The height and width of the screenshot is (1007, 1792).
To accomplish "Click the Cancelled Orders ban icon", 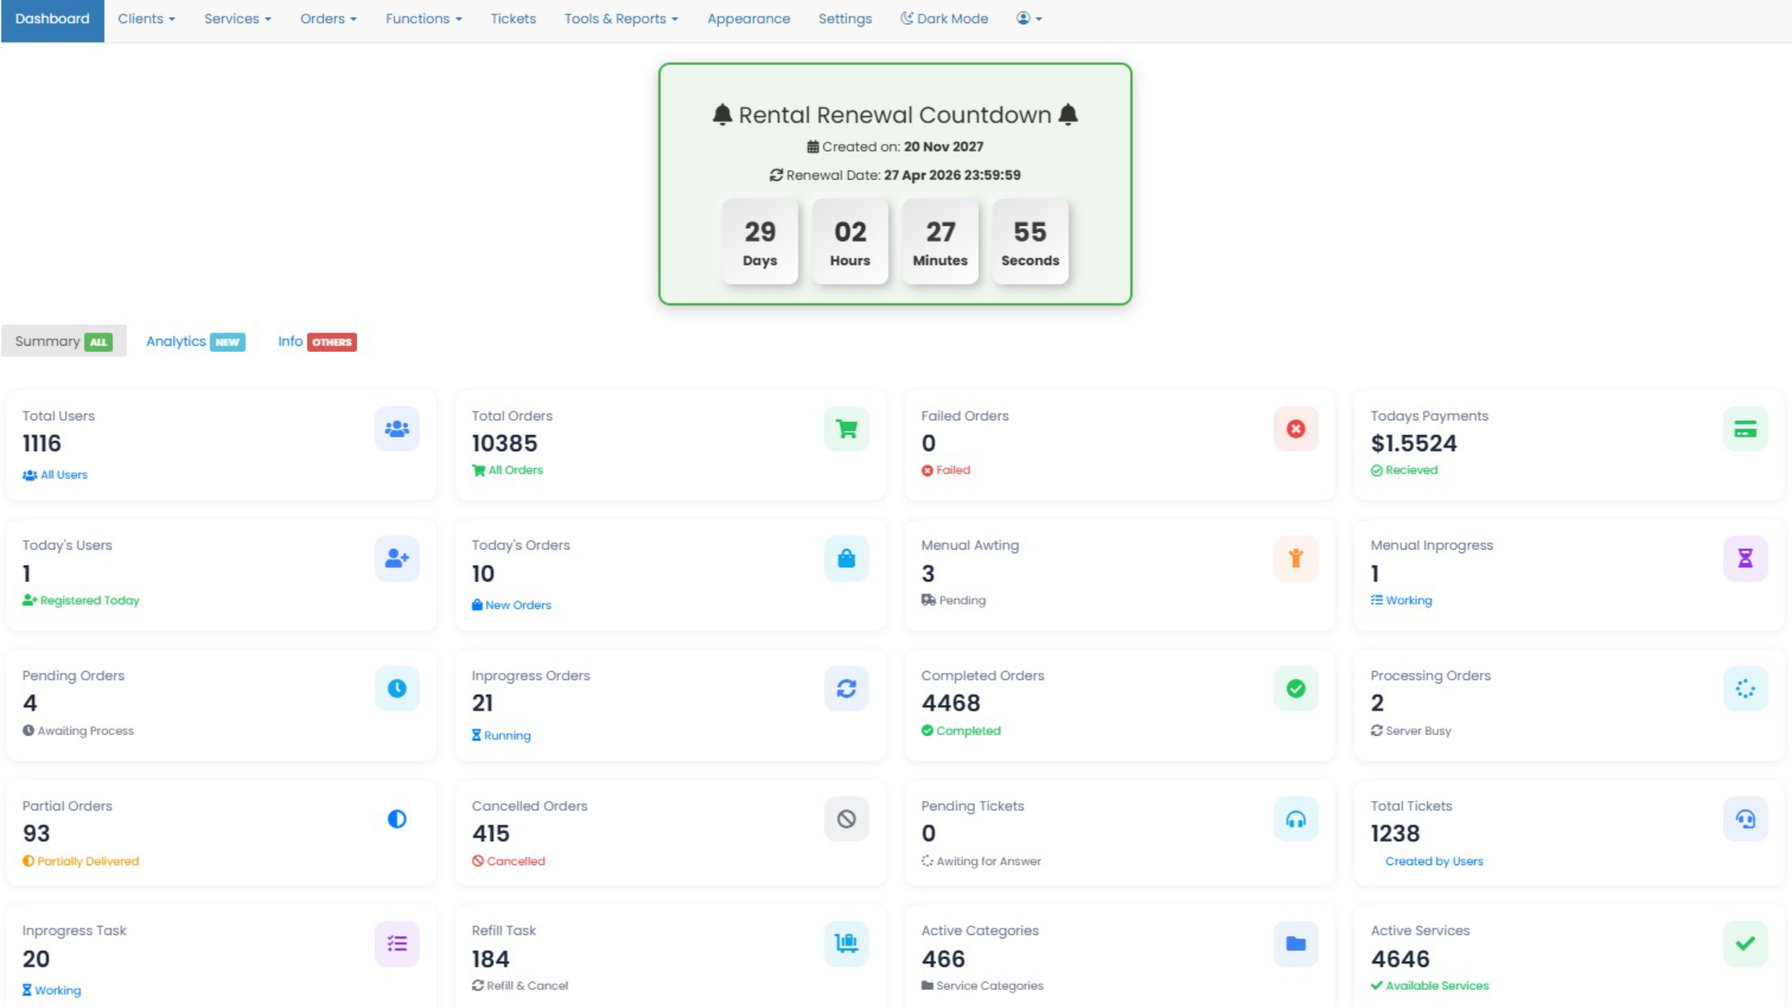I will (846, 819).
